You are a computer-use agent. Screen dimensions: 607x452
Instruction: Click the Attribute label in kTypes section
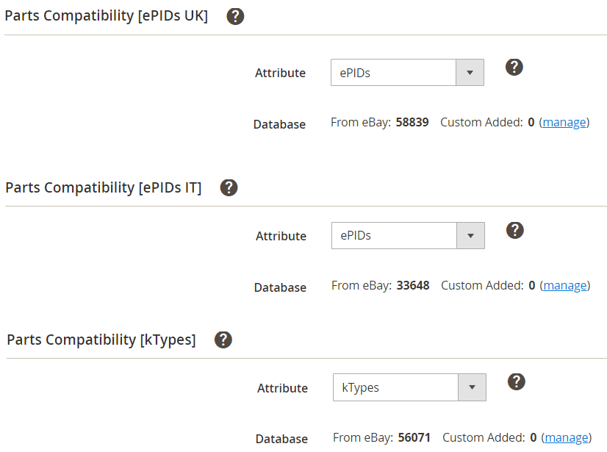[x=282, y=388]
